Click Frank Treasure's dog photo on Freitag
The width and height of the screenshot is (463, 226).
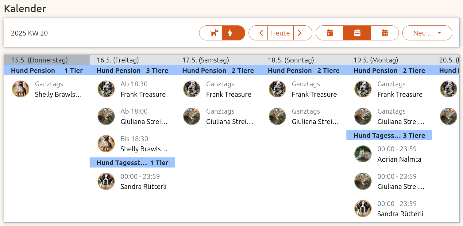(106, 89)
